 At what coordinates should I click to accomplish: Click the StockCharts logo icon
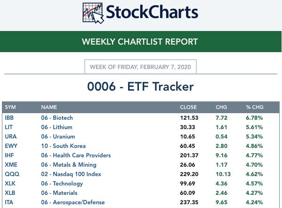point(93,13)
